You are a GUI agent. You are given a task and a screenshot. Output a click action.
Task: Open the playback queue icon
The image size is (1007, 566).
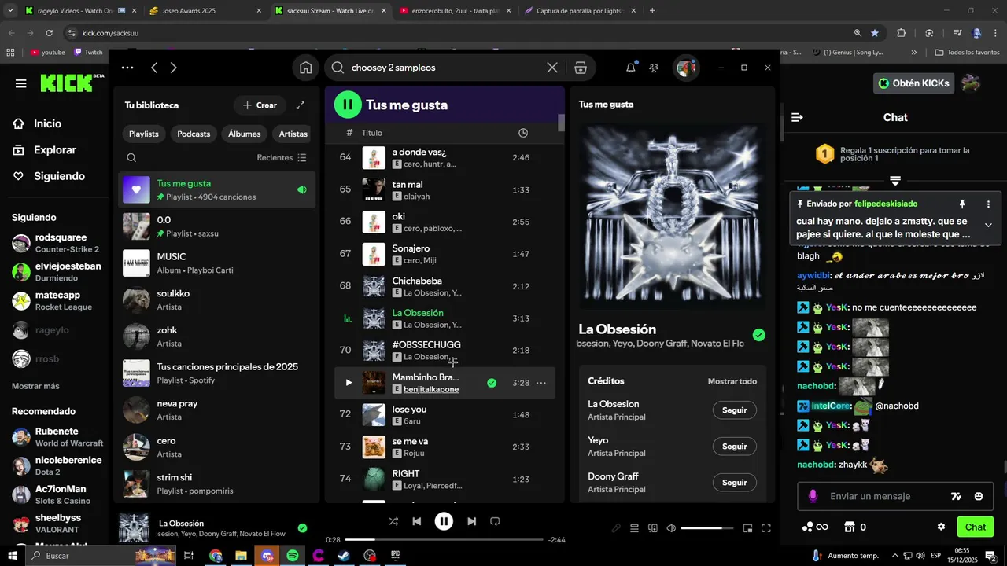[634, 528]
